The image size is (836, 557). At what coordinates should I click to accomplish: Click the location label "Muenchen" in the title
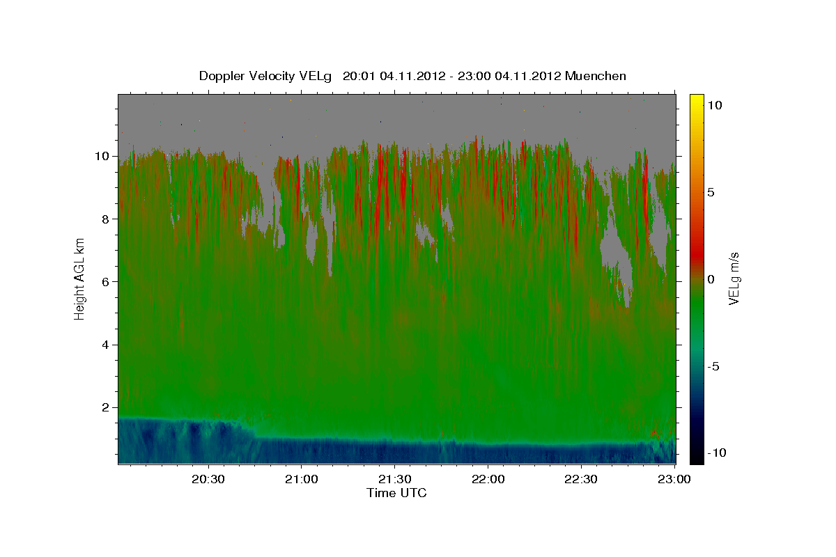coord(596,76)
